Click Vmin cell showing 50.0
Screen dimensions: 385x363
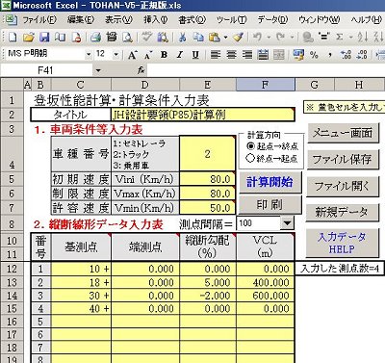[x=207, y=208]
